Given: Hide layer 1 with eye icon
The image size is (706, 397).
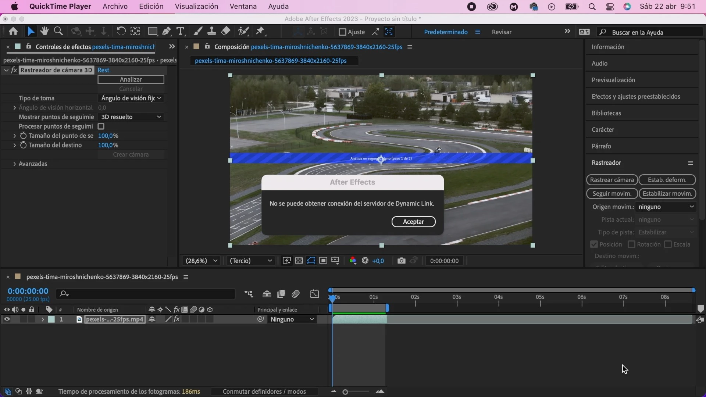Looking at the screenshot, I should pyautogui.click(x=7, y=319).
